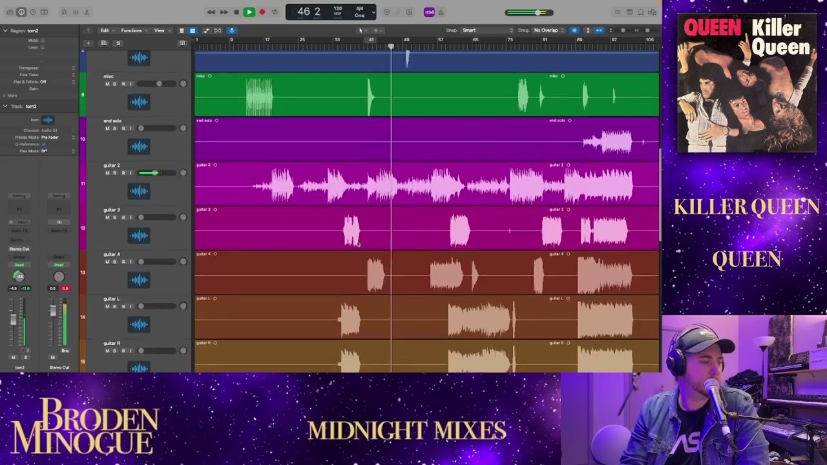Open Smart Controls dial icon
This screenshot has width=827, height=465.
click(x=63, y=12)
